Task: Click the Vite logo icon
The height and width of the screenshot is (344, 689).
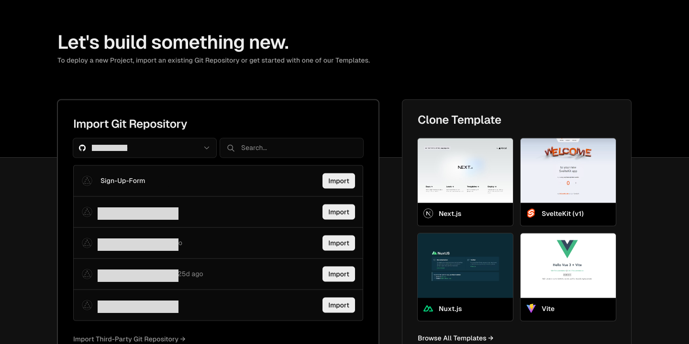Action: (531, 309)
